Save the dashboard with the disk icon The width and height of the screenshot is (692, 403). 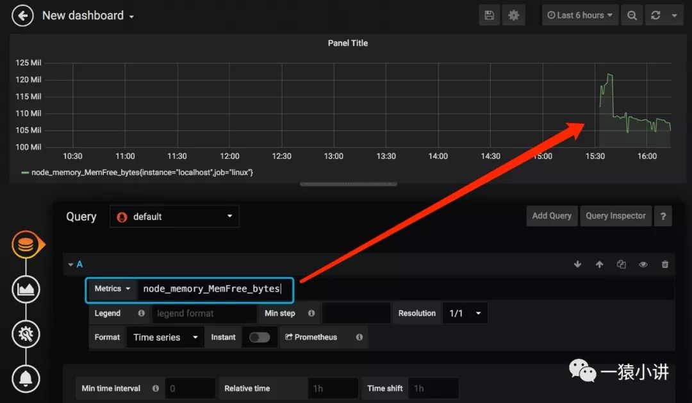pos(489,15)
